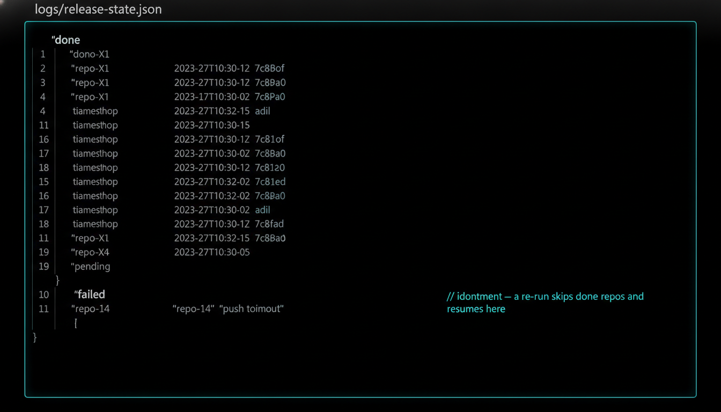Click the timestamp 2023-27T10:30-15

(x=212, y=125)
